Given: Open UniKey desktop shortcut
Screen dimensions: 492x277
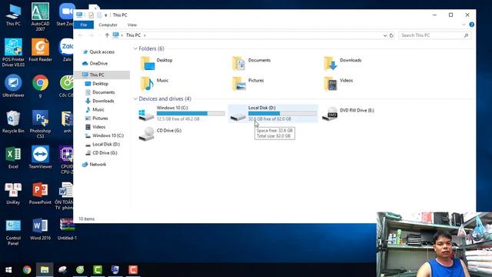Looking at the screenshot, I should 13,193.
